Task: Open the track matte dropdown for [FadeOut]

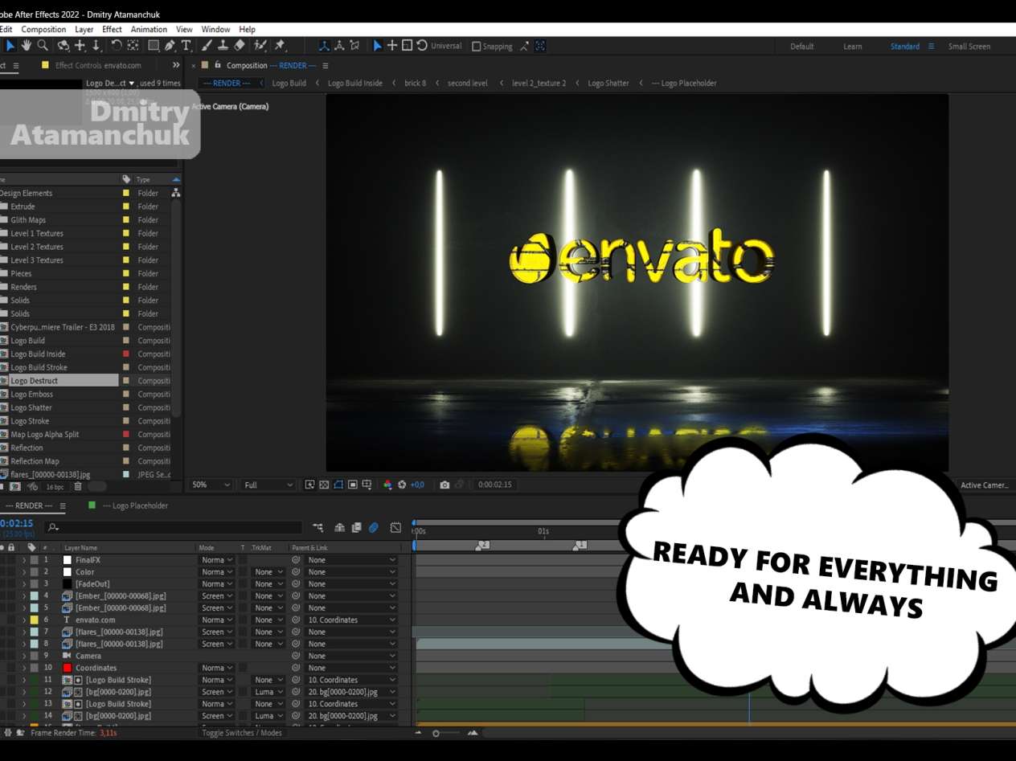Action: [x=268, y=584]
